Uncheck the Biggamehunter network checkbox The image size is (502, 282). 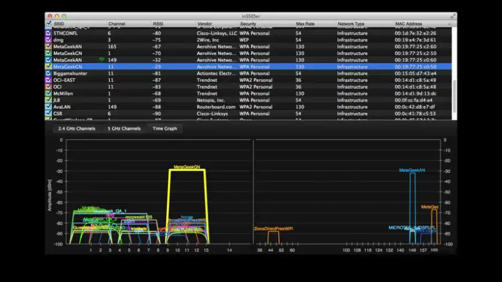click(x=48, y=73)
